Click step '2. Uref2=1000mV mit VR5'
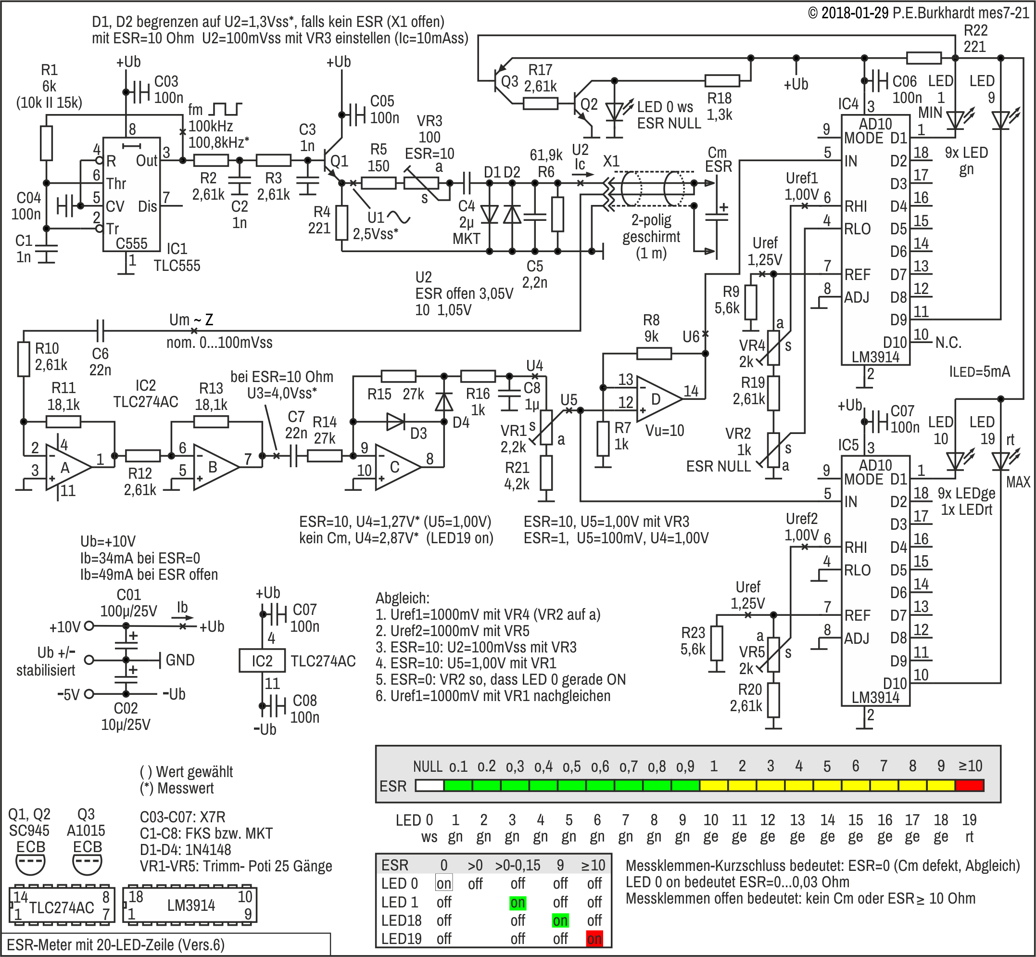Screen dimensions: 1036x957 tap(453, 631)
